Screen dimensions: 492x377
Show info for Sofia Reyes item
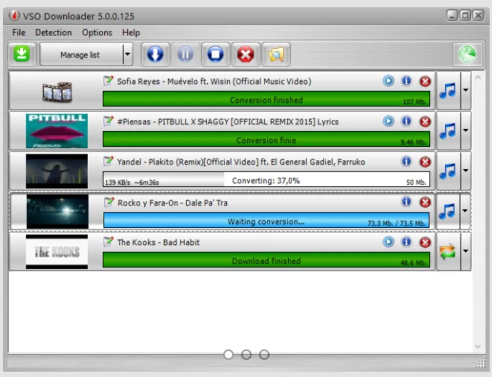406,81
